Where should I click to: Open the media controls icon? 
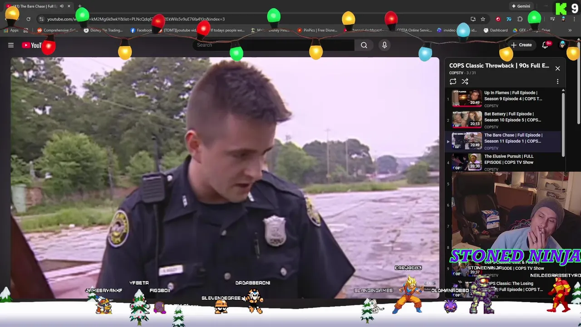coord(552,19)
